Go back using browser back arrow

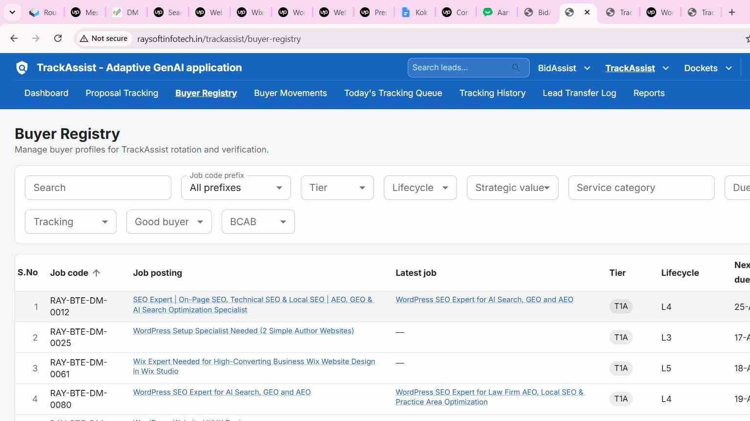point(14,38)
